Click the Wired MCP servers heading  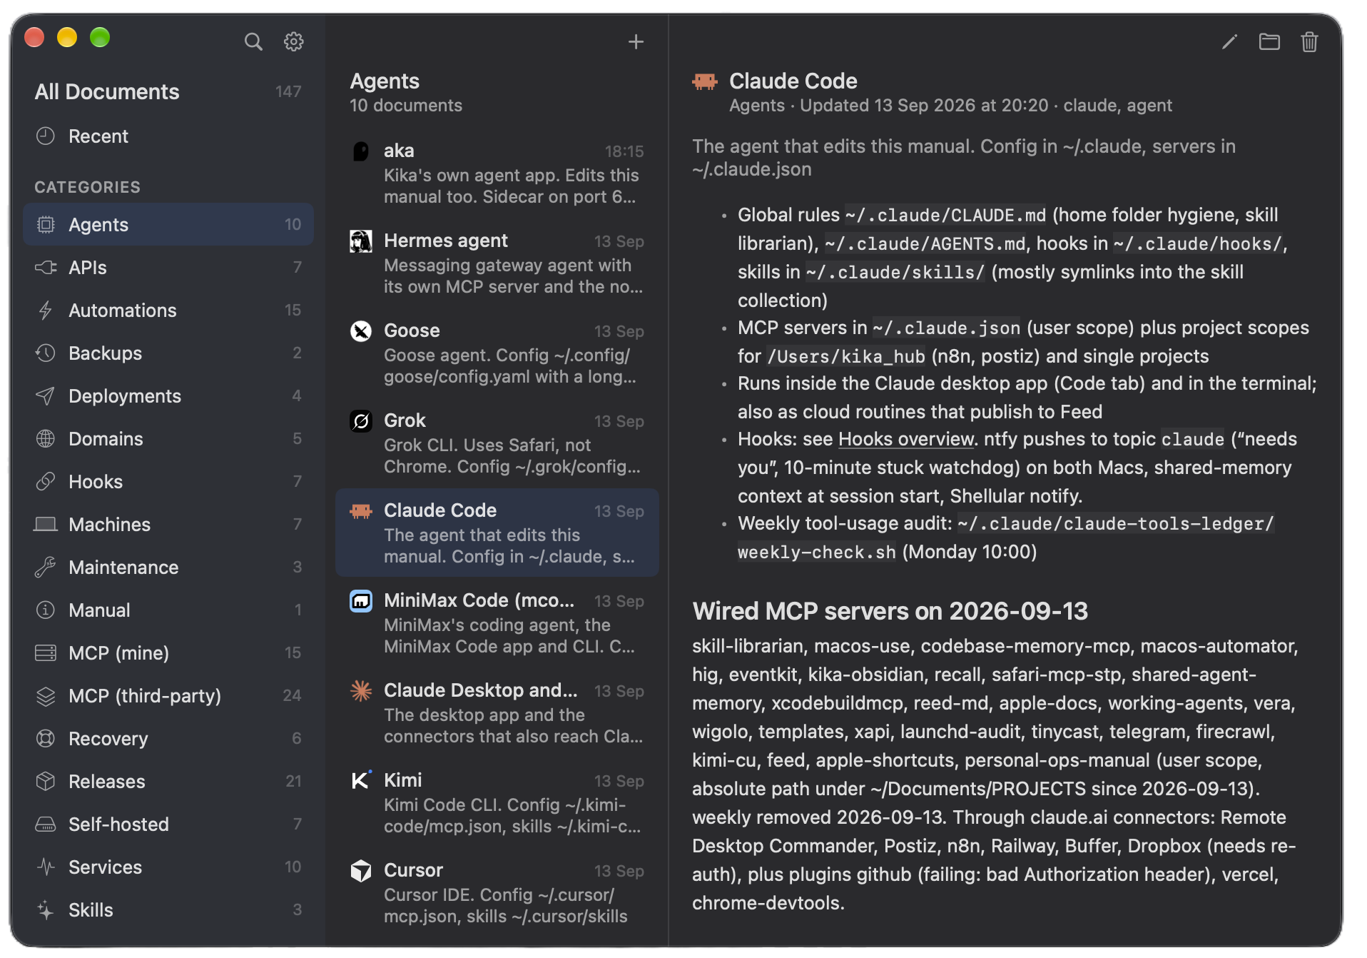(x=890, y=611)
